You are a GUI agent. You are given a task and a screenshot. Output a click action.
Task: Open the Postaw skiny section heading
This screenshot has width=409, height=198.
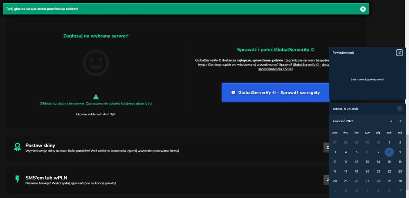40,145
